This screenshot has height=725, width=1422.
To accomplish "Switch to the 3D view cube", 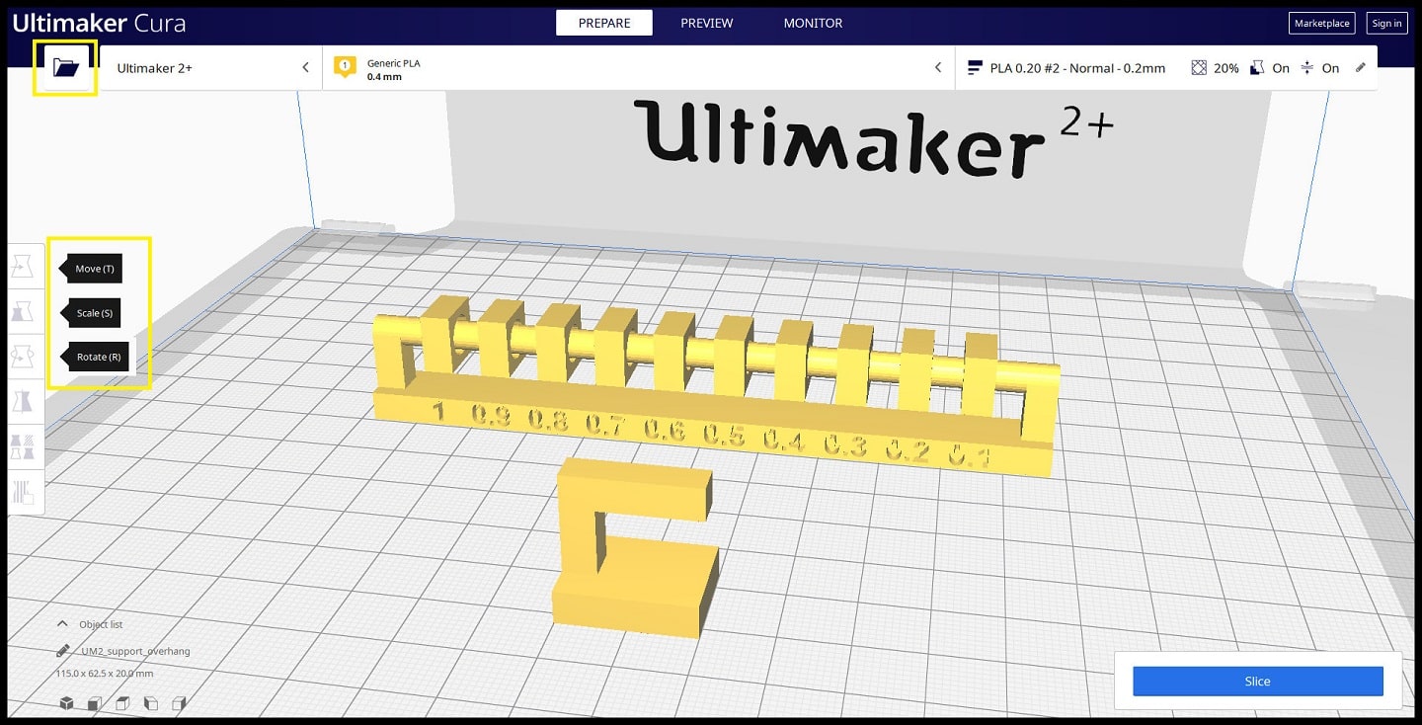I will coord(66,703).
